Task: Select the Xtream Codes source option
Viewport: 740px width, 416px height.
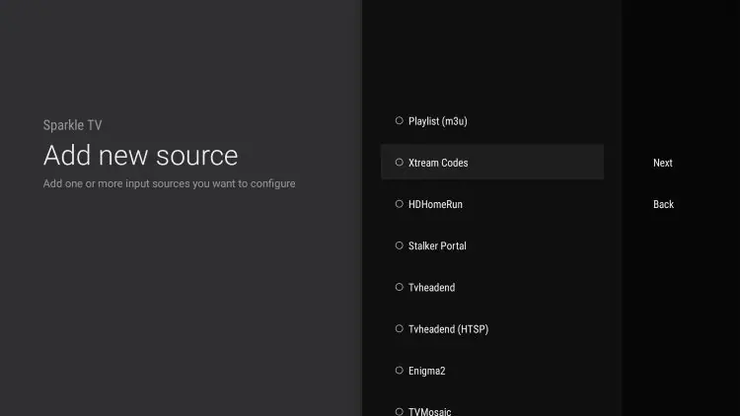Action: point(492,163)
